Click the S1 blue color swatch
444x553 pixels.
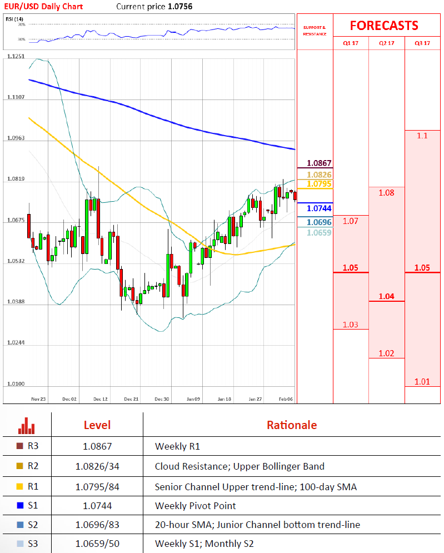pos(20,505)
